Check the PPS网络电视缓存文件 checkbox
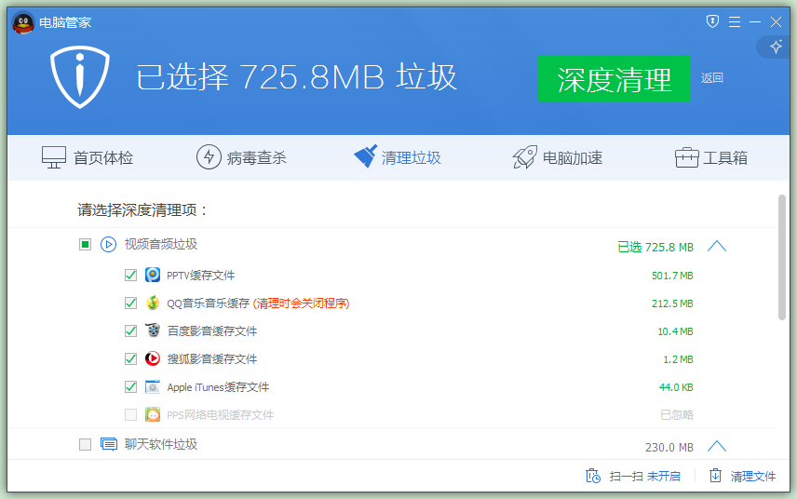797x499 pixels. (130, 414)
